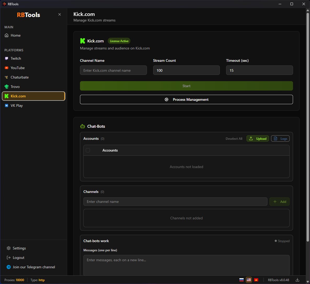Click the Twitch icon in sidebar
Image resolution: width=310 pixels, height=284 pixels.
click(x=7, y=58)
